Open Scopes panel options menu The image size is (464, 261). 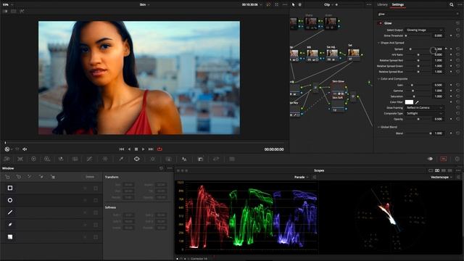[x=458, y=170]
